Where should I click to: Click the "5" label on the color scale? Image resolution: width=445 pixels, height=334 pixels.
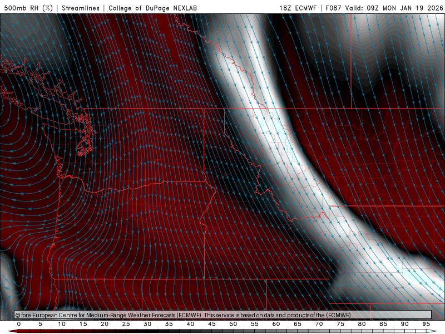40,324
